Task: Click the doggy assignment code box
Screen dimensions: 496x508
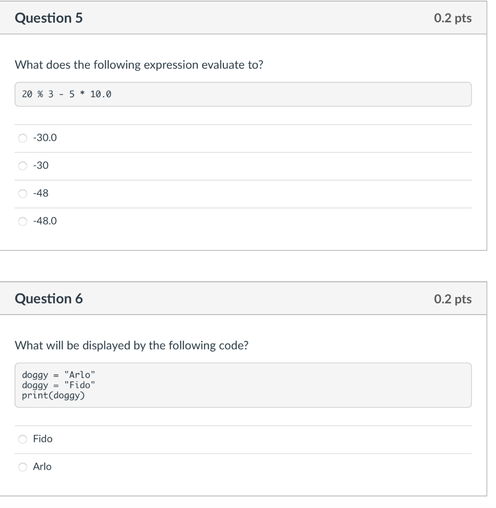Action: pyautogui.click(x=242, y=385)
